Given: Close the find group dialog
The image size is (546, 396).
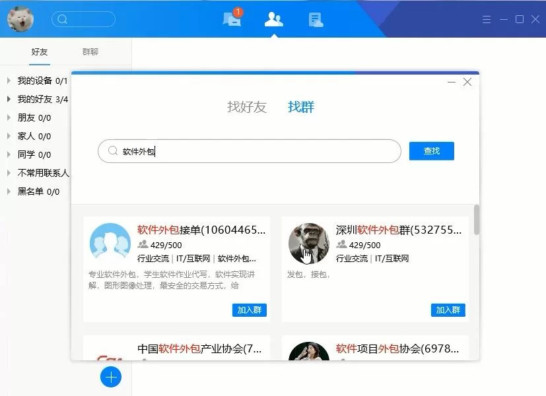Looking at the screenshot, I should [467, 82].
